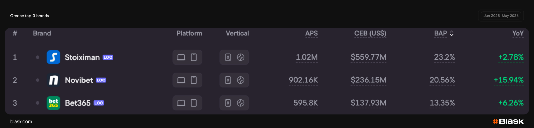
Task: Toggle the status dot next to Bet365
Action: (38, 103)
